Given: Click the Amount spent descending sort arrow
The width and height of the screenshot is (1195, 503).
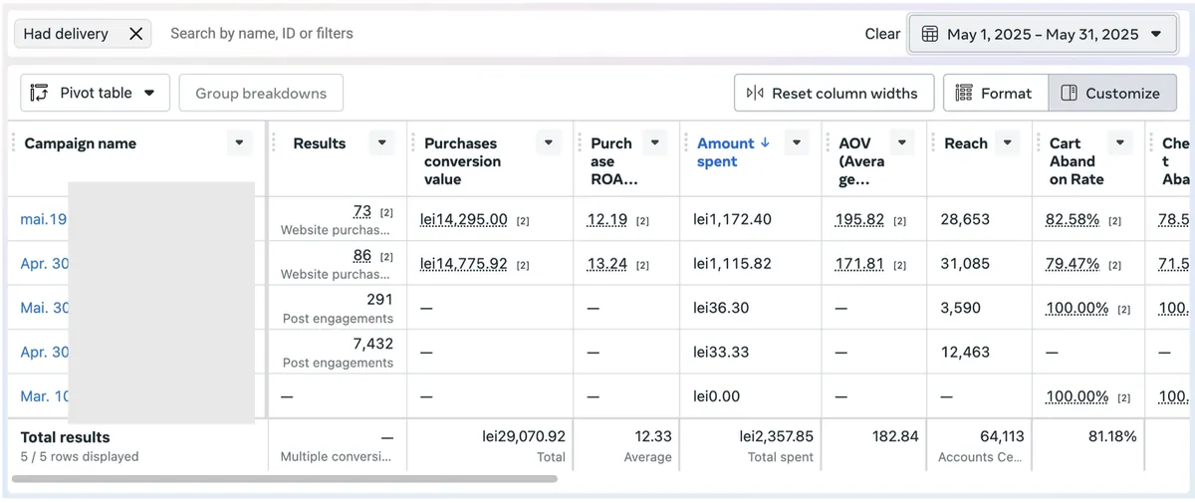Looking at the screenshot, I should [765, 143].
